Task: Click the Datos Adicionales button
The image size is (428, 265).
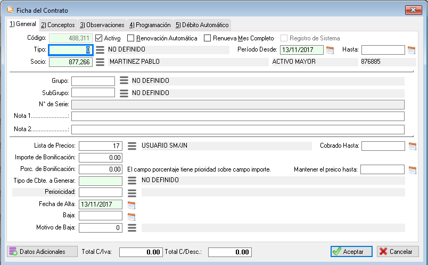Action: (36, 251)
